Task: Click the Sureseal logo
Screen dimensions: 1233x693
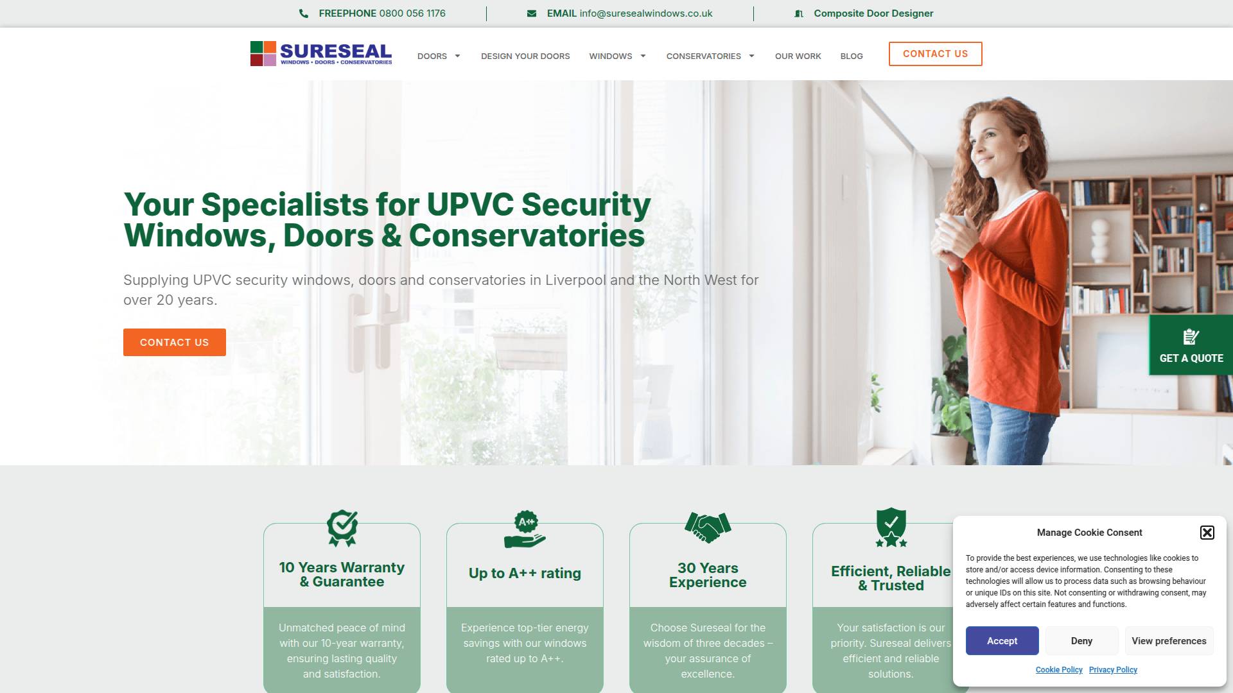Action: click(321, 54)
